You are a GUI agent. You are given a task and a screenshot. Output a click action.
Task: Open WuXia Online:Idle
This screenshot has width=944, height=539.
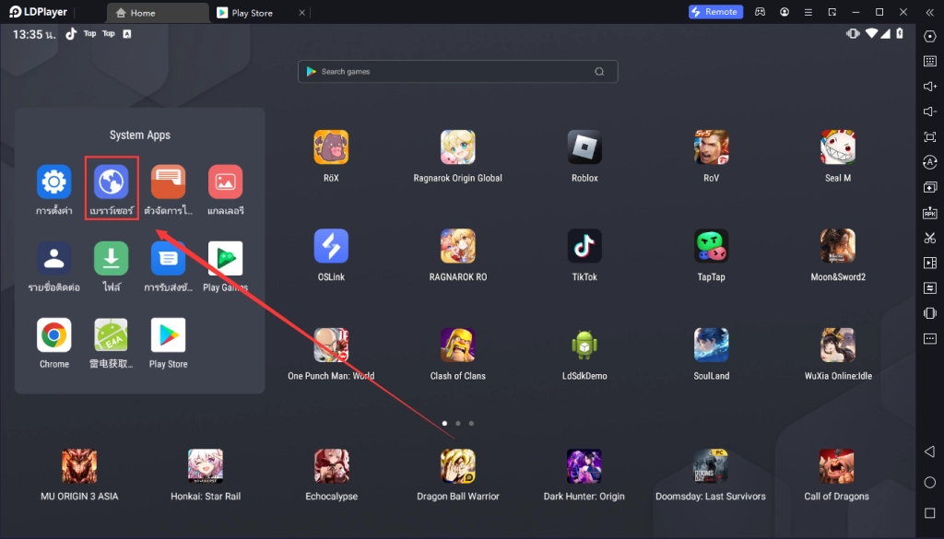click(x=838, y=346)
